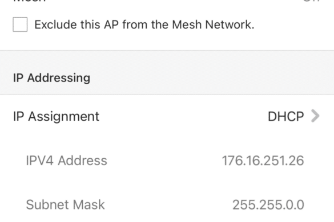The image size is (334, 222).
Task: Tap the partially visible Mesh row label
Action: tap(29, 1)
